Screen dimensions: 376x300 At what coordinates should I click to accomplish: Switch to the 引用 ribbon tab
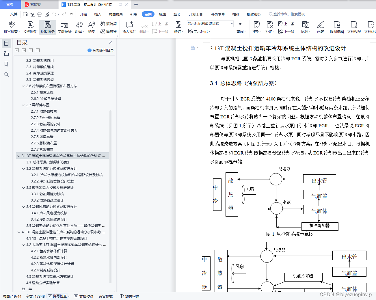[x=134, y=14]
